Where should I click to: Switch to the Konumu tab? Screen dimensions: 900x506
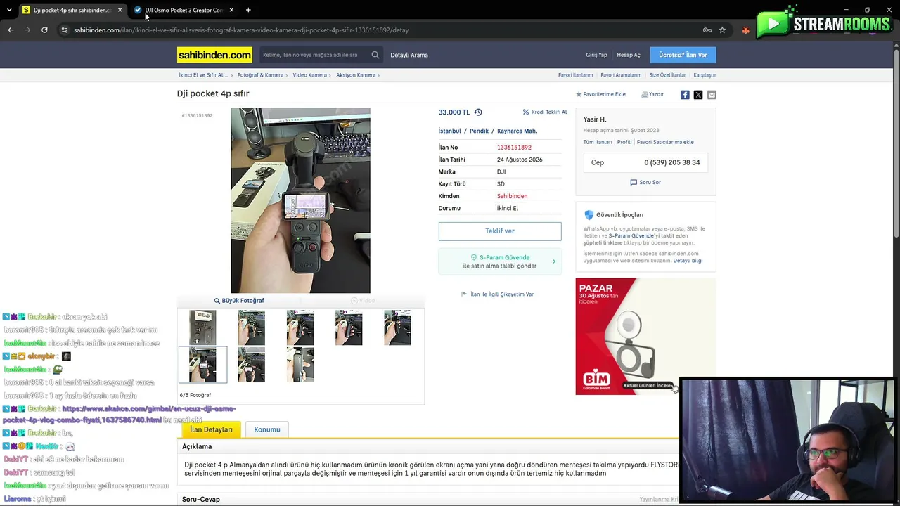coord(267,429)
